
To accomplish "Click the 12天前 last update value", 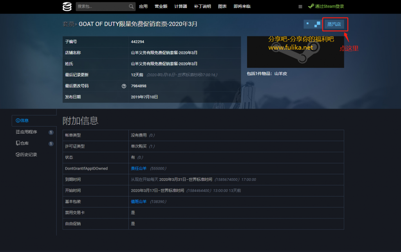I will point(137,75).
